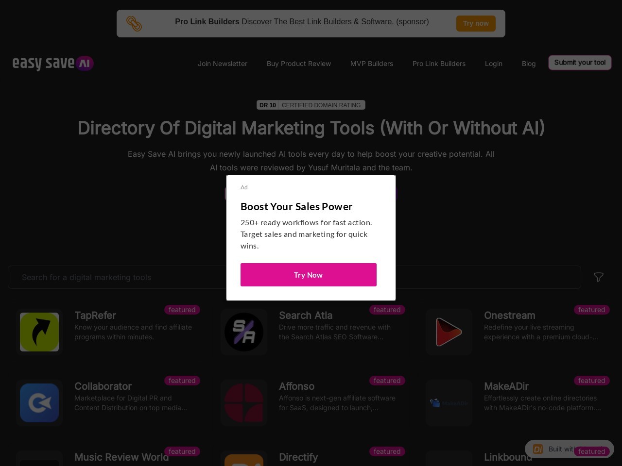Open the Directify tool title

[298, 457]
